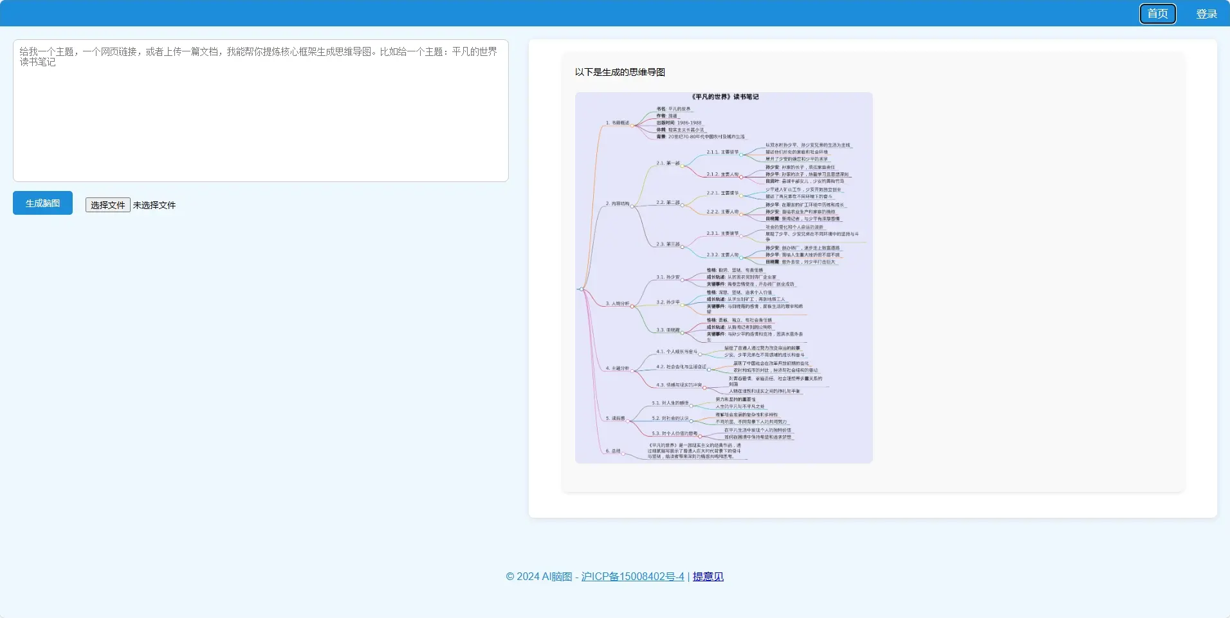Click the 4.2. 社会变化与生活变迁 node
1230x618 pixels.
[x=681, y=367]
